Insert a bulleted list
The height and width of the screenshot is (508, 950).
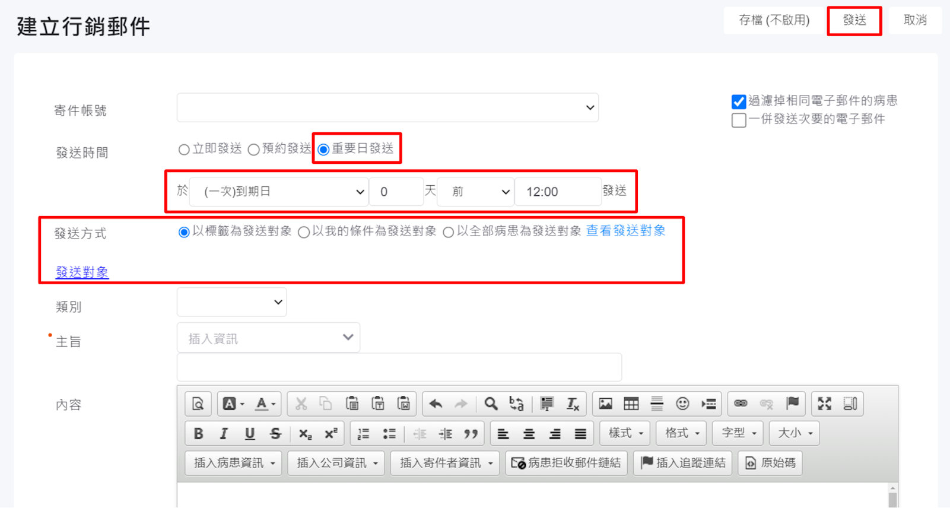[x=389, y=434]
